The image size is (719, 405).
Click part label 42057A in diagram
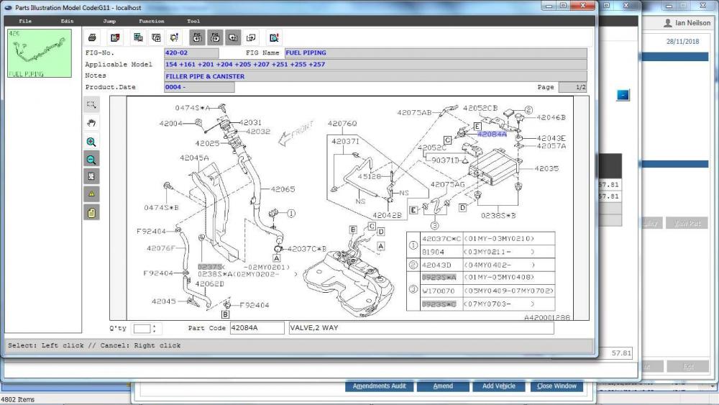point(551,146)
